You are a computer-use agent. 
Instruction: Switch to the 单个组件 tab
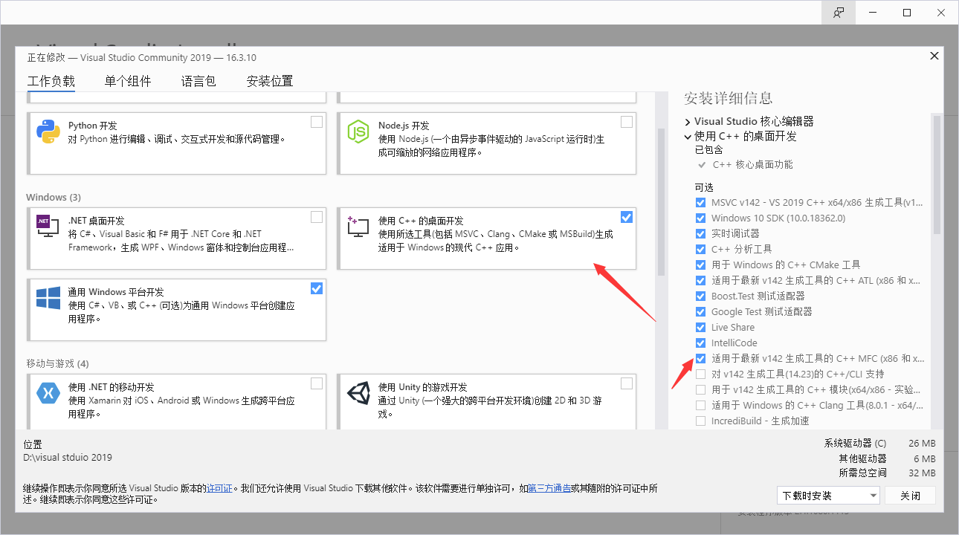(128, 81)
